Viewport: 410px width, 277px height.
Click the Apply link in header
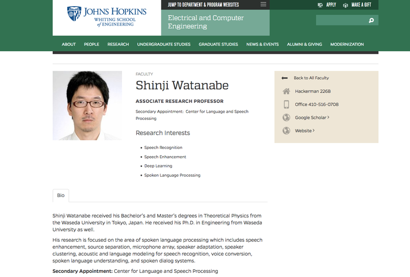pos(331,5)
